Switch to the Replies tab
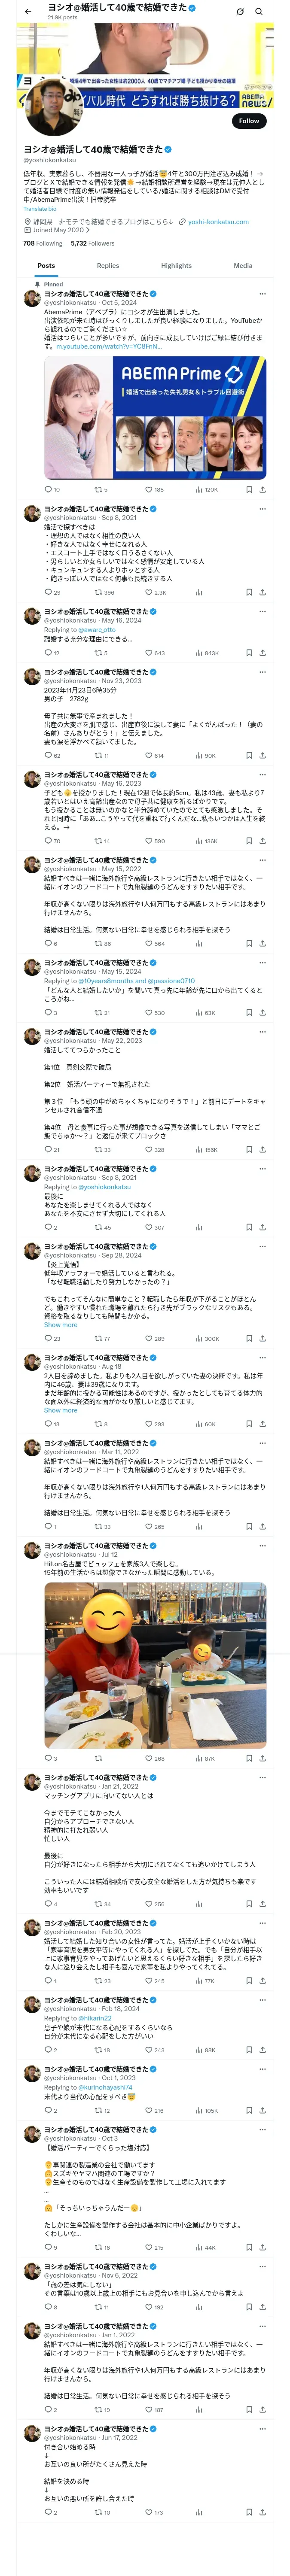Image resolution: width=290 pixels, height=2576 pixels. click(108, 266)
